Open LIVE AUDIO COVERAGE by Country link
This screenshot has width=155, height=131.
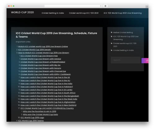point(47,108)
